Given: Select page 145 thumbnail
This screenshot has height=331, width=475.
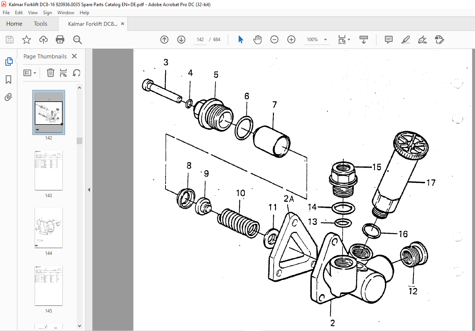Looking at the screenshot, I should click(x=49, y=286).
